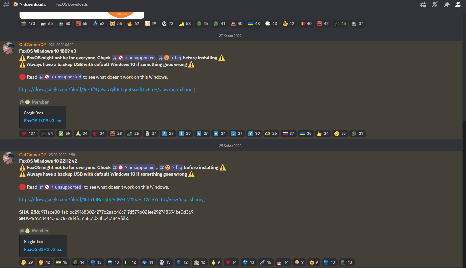This screenshot has height=268, width=466.
Task: Open #unsupported after Read in 22H2 message
Action: (x=60, y=187)
